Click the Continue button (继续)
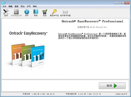Image resolution: width=131 pixels, height=97 pixels. pyautogui.click(x=112, y=86)
